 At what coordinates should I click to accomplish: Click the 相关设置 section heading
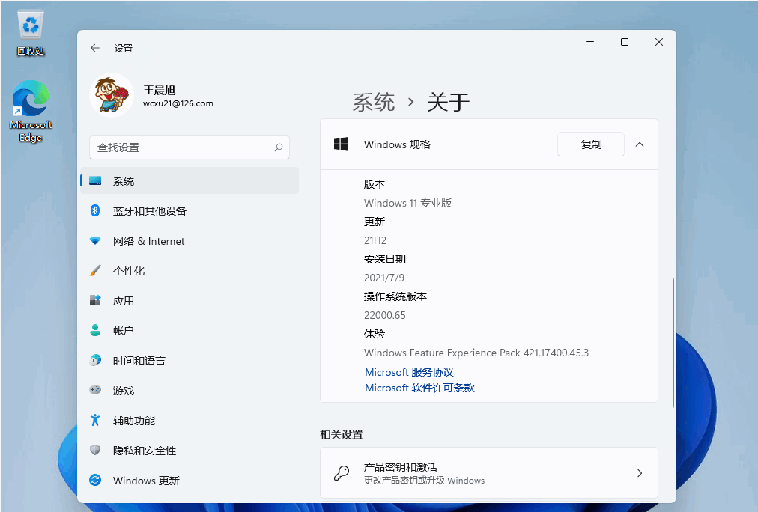342,435
